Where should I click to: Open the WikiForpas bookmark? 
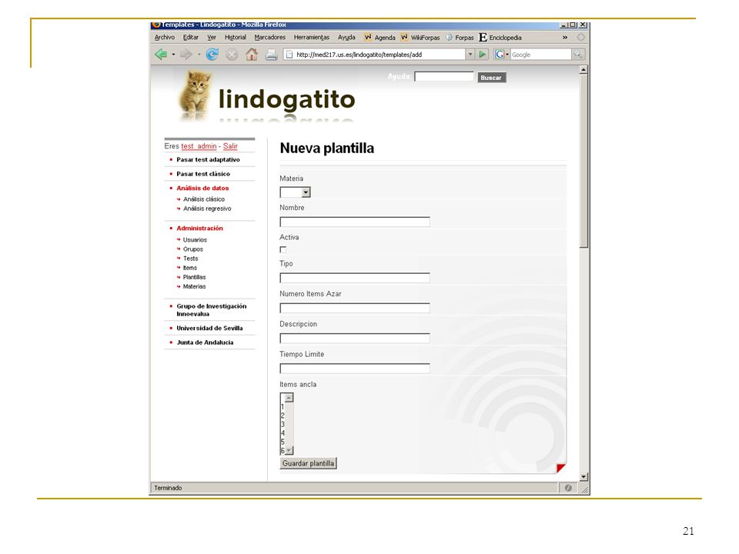tap(420, 37)
